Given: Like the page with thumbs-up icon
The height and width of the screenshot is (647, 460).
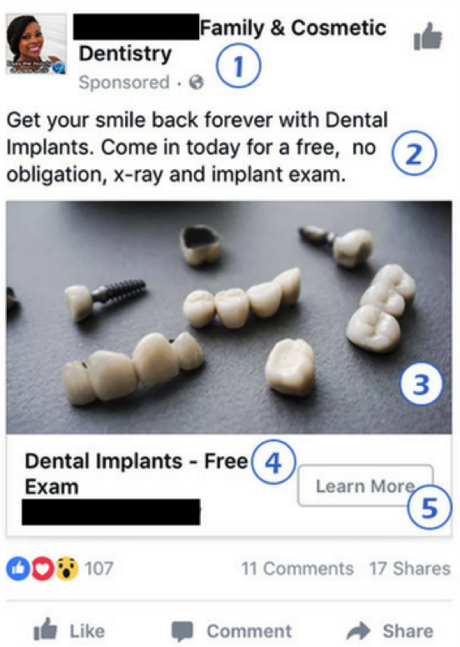Looking at the screenshot, I should (x=427, y=37).
